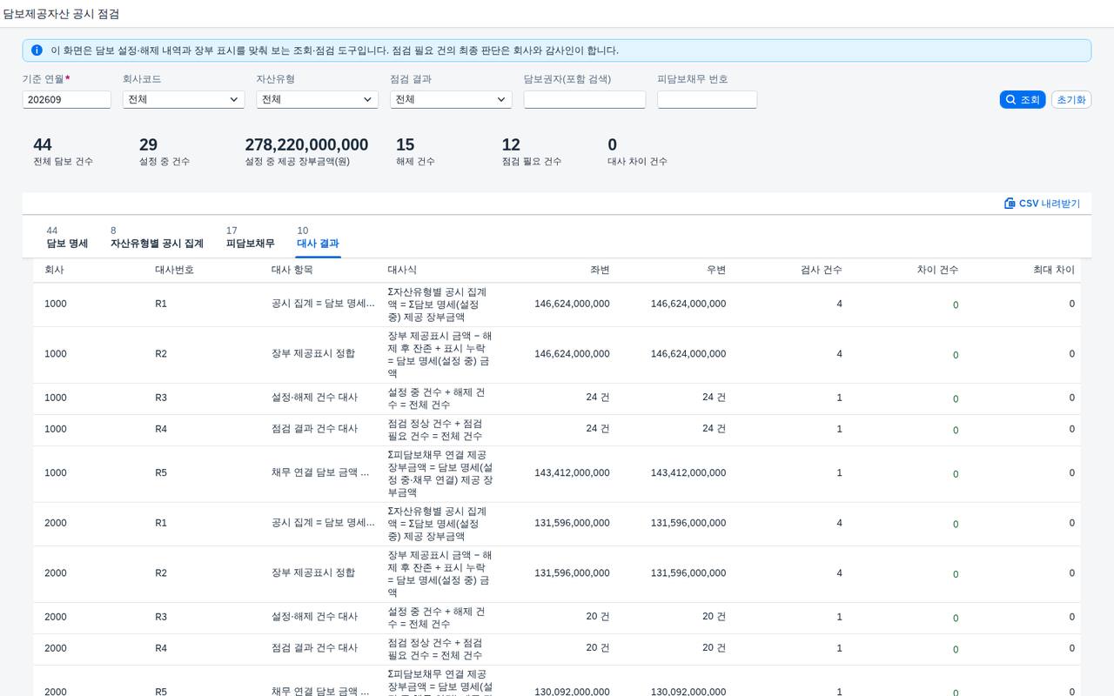Click the 담보권자(포함 검색) input field
Screen dimensions: 1114x696
click(x=585, y=100)
